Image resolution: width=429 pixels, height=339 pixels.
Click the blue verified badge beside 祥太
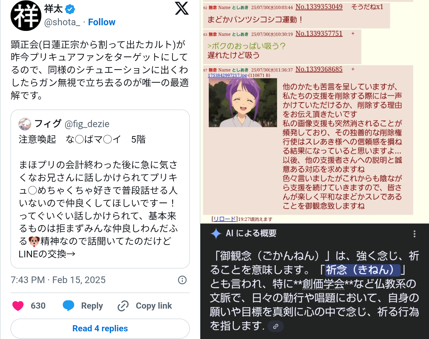[70, 9]
